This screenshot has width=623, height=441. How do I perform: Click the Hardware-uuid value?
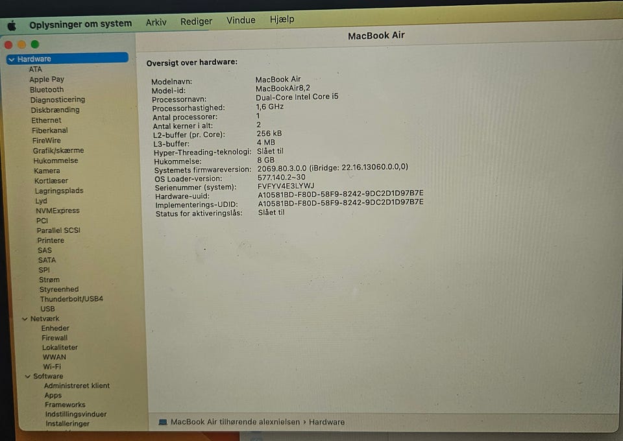coord(341,194)
